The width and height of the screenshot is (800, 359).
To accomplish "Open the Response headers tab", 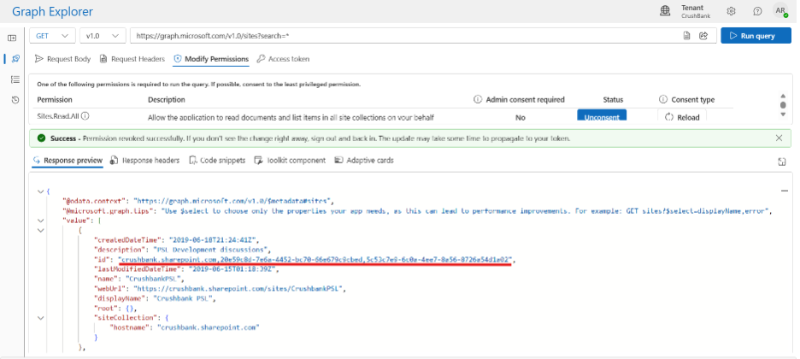I will coord(145,161).
